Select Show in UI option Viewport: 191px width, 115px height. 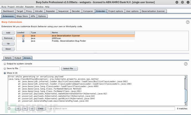(5, 73)
